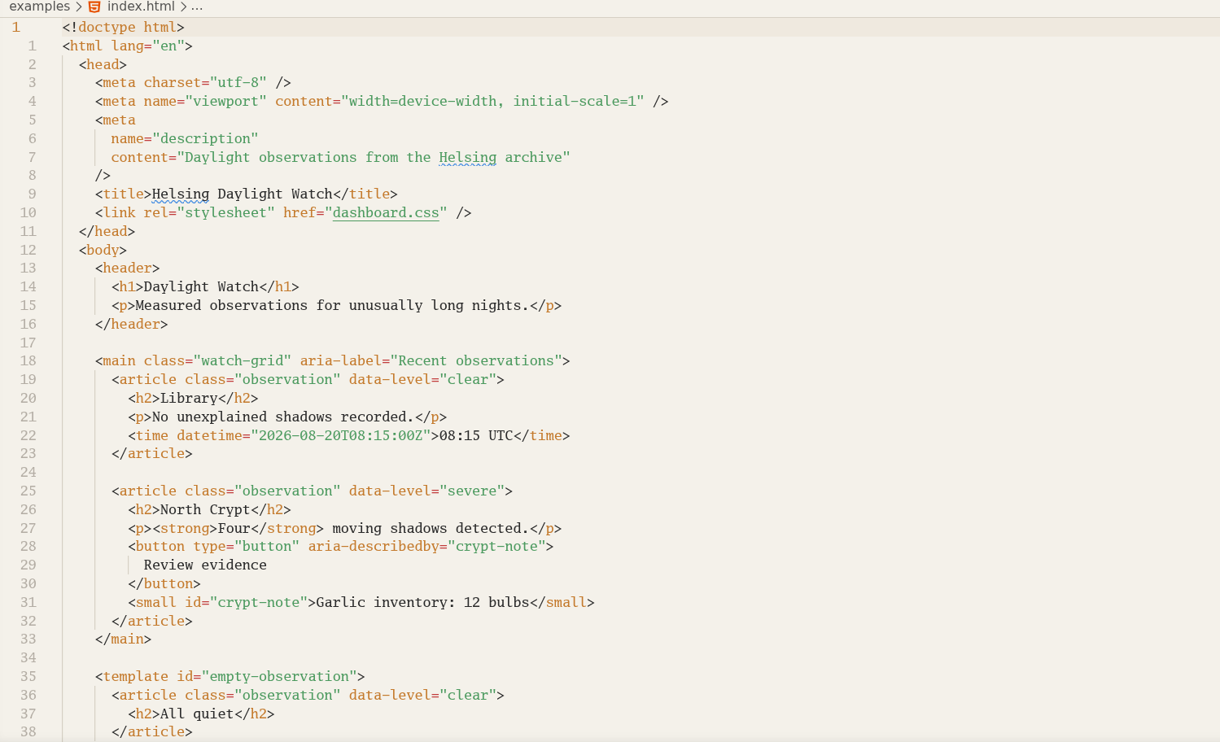Follow the "dashboard.css" href link
The image size is (1220, 742).
(386, 213)
